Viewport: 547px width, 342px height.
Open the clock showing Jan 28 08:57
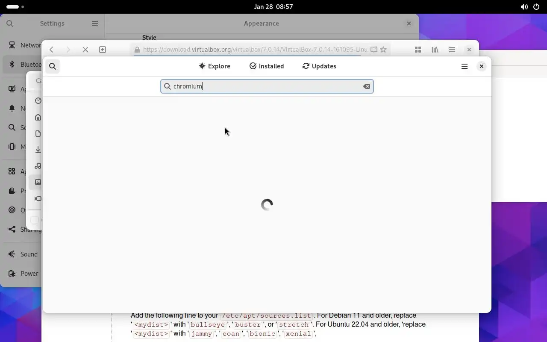click(x=273, y=7)
